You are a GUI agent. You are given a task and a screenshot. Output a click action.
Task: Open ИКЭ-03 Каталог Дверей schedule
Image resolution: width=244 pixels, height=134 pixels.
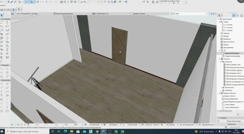pos(234,70)
